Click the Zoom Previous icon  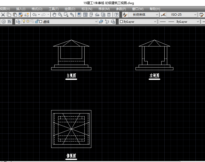[72, 15]
